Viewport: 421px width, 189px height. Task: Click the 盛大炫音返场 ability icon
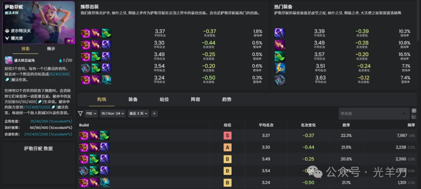click(9, 60)
